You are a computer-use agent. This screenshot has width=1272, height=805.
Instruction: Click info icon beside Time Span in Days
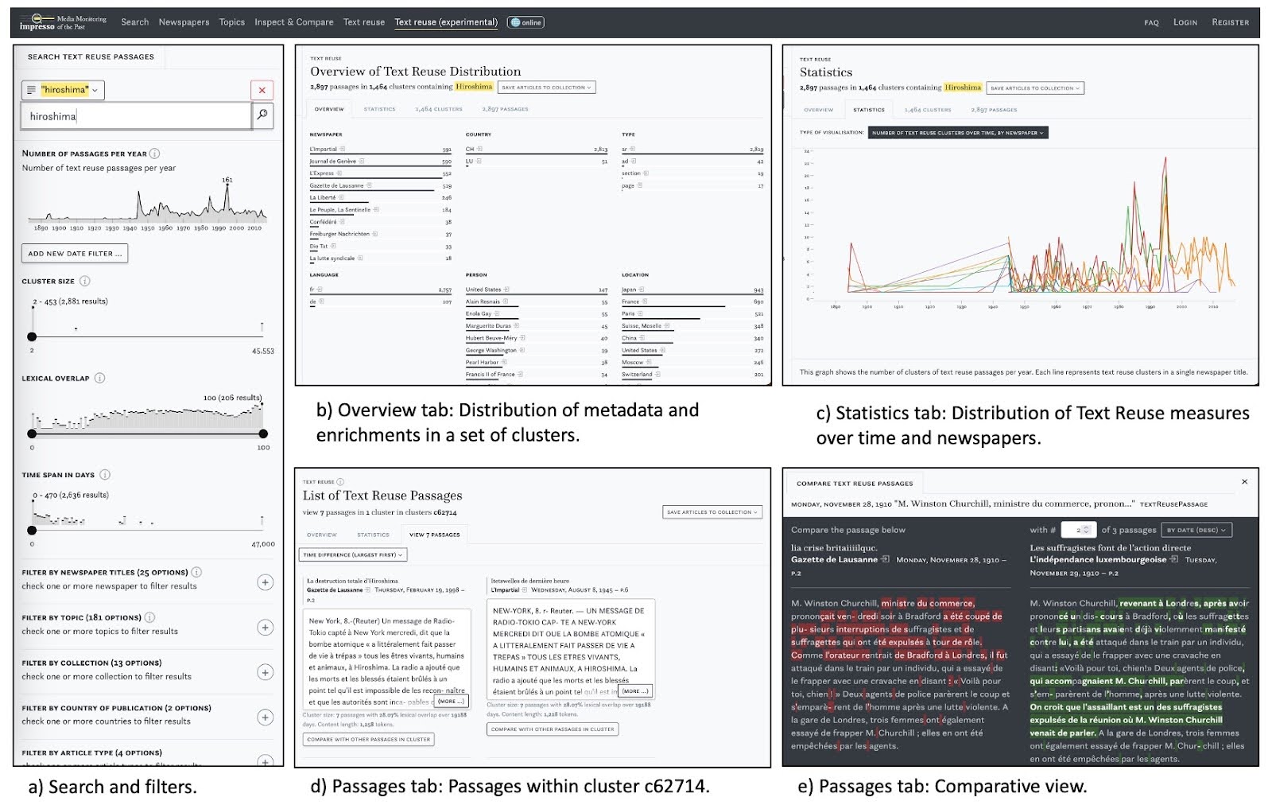click(105, 475)
